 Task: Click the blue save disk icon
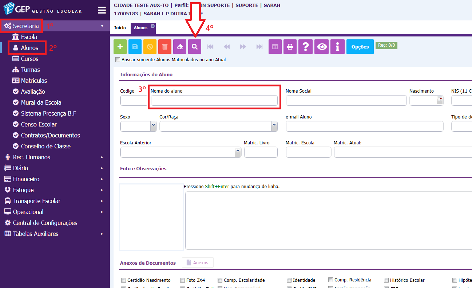135,47
